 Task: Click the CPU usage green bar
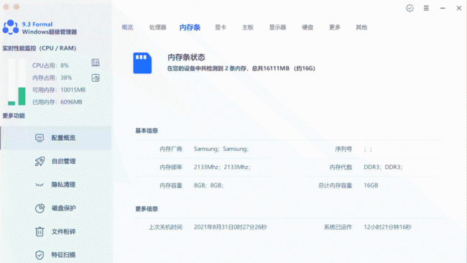(11, 103)
